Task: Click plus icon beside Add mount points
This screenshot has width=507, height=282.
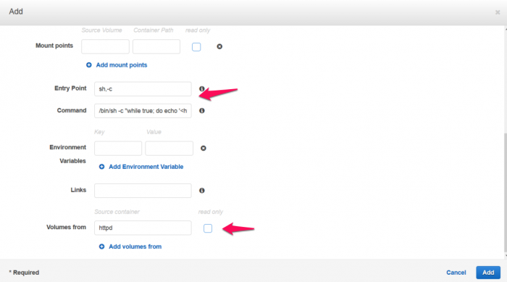Action: [x=89, y=65]
